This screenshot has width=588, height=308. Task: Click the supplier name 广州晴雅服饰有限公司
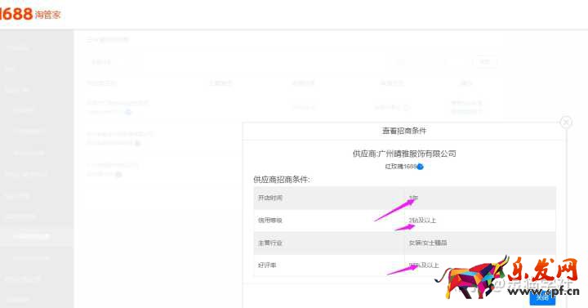[416, 154]
